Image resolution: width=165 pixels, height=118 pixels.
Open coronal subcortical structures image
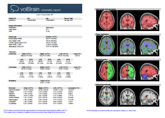128,96
